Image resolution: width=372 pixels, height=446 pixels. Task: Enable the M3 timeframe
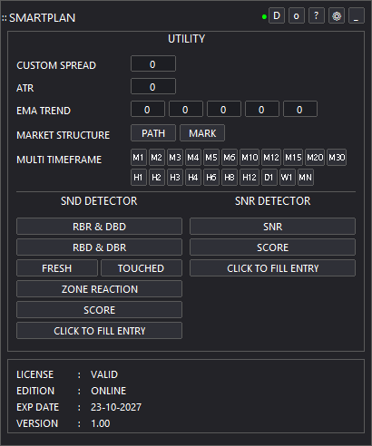click(x=175, y=158)
